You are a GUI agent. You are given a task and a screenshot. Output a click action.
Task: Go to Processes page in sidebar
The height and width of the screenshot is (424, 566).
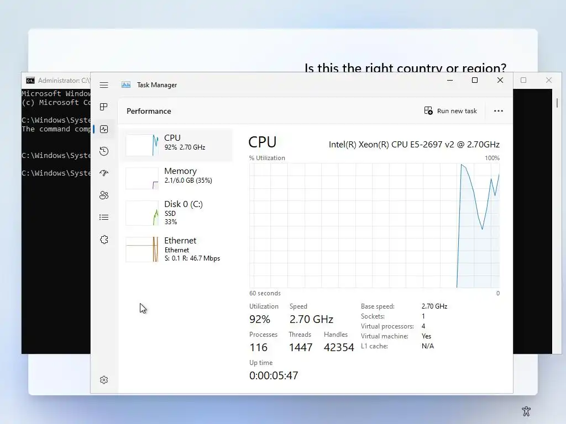(x=104, y=107)
